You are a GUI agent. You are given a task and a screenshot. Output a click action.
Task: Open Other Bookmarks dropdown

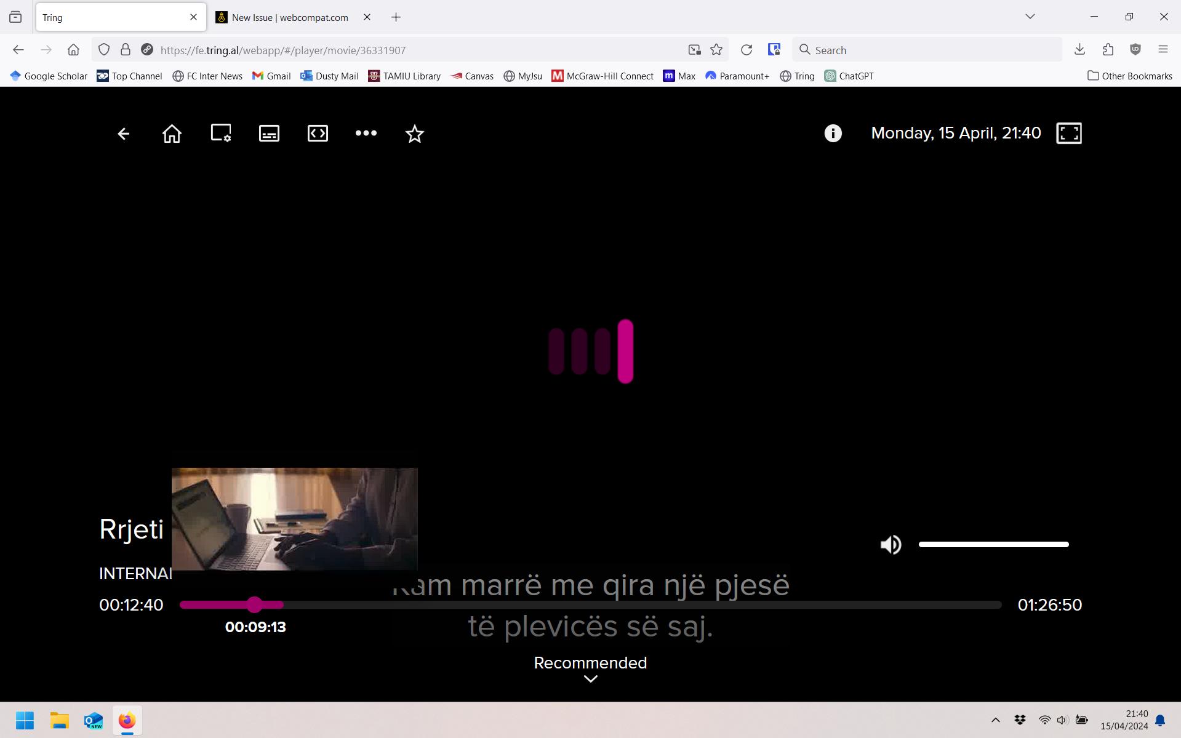1129,76
